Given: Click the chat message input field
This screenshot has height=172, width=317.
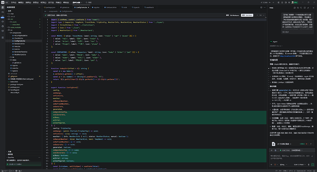Looking at the screenshot, I should tap(292, 157).
